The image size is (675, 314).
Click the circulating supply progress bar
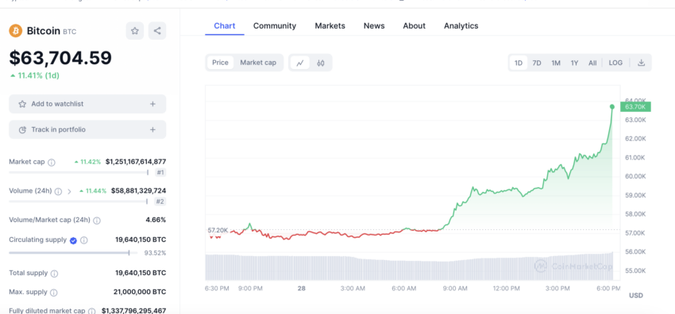[73, 253]
